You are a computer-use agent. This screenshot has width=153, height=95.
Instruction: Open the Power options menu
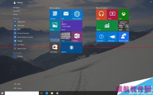click(x=17, y=84)
